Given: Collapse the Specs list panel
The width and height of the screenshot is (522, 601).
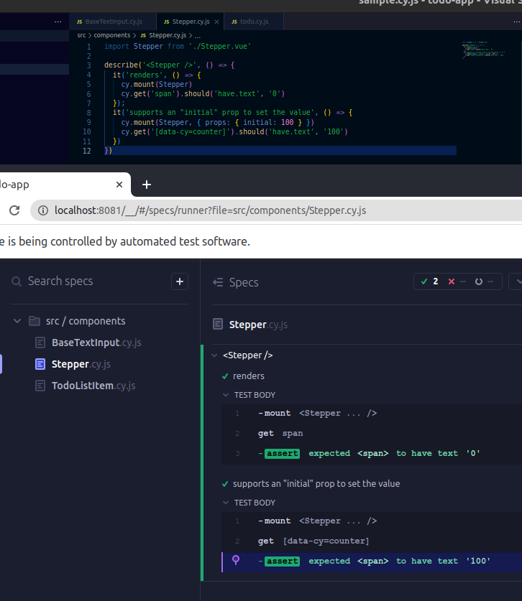Looking at the screenshot, I should 218,282.
